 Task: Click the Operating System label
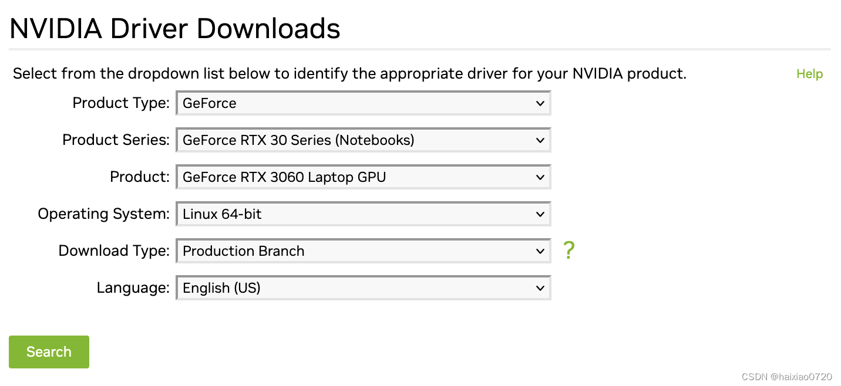pyautogui.click(x=103, y=214)
